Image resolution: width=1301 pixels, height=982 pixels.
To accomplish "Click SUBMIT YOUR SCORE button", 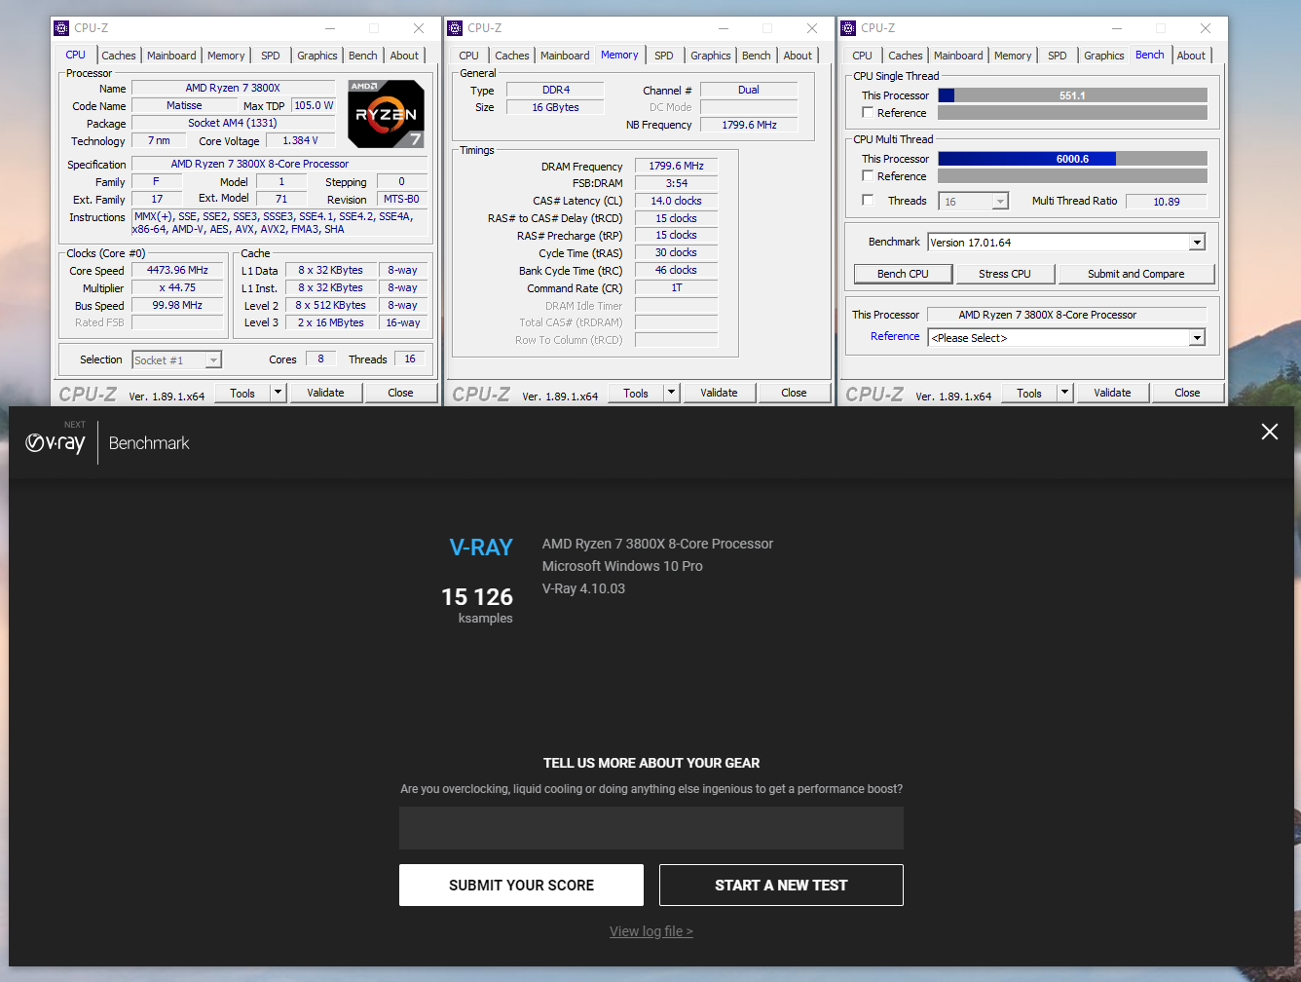I will click(x=521, y=885).
